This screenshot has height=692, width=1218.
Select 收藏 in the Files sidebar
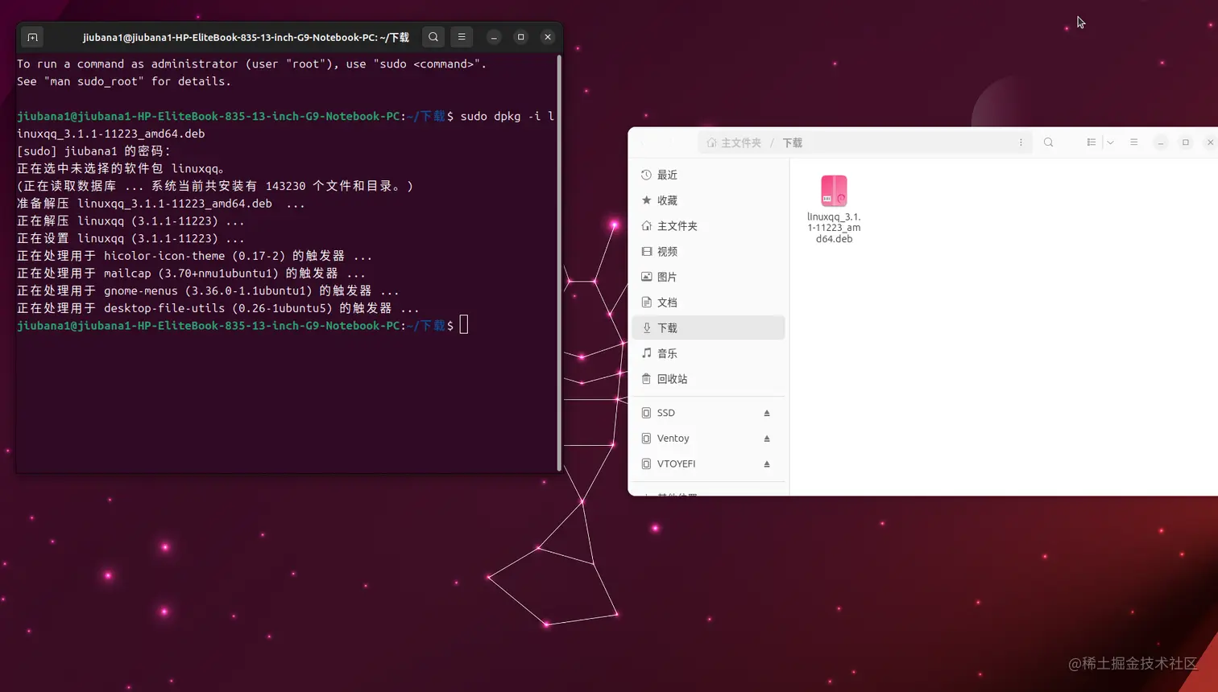coord(709,200)
